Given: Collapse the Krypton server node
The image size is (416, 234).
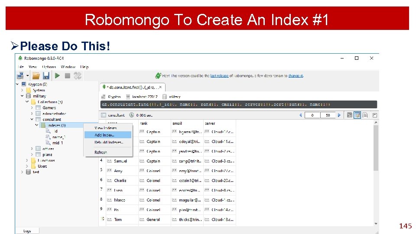Looking at the screenshot, I should click(x=17, y=84).
